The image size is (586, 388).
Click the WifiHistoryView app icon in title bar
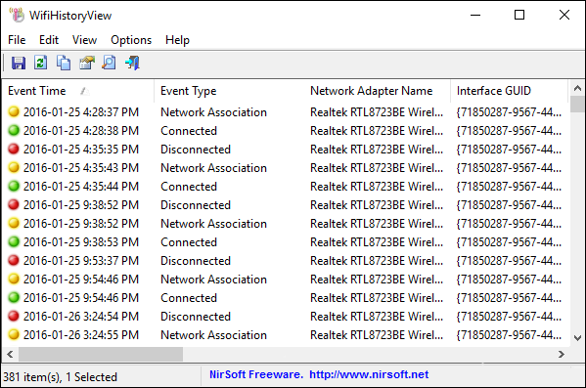17,16
